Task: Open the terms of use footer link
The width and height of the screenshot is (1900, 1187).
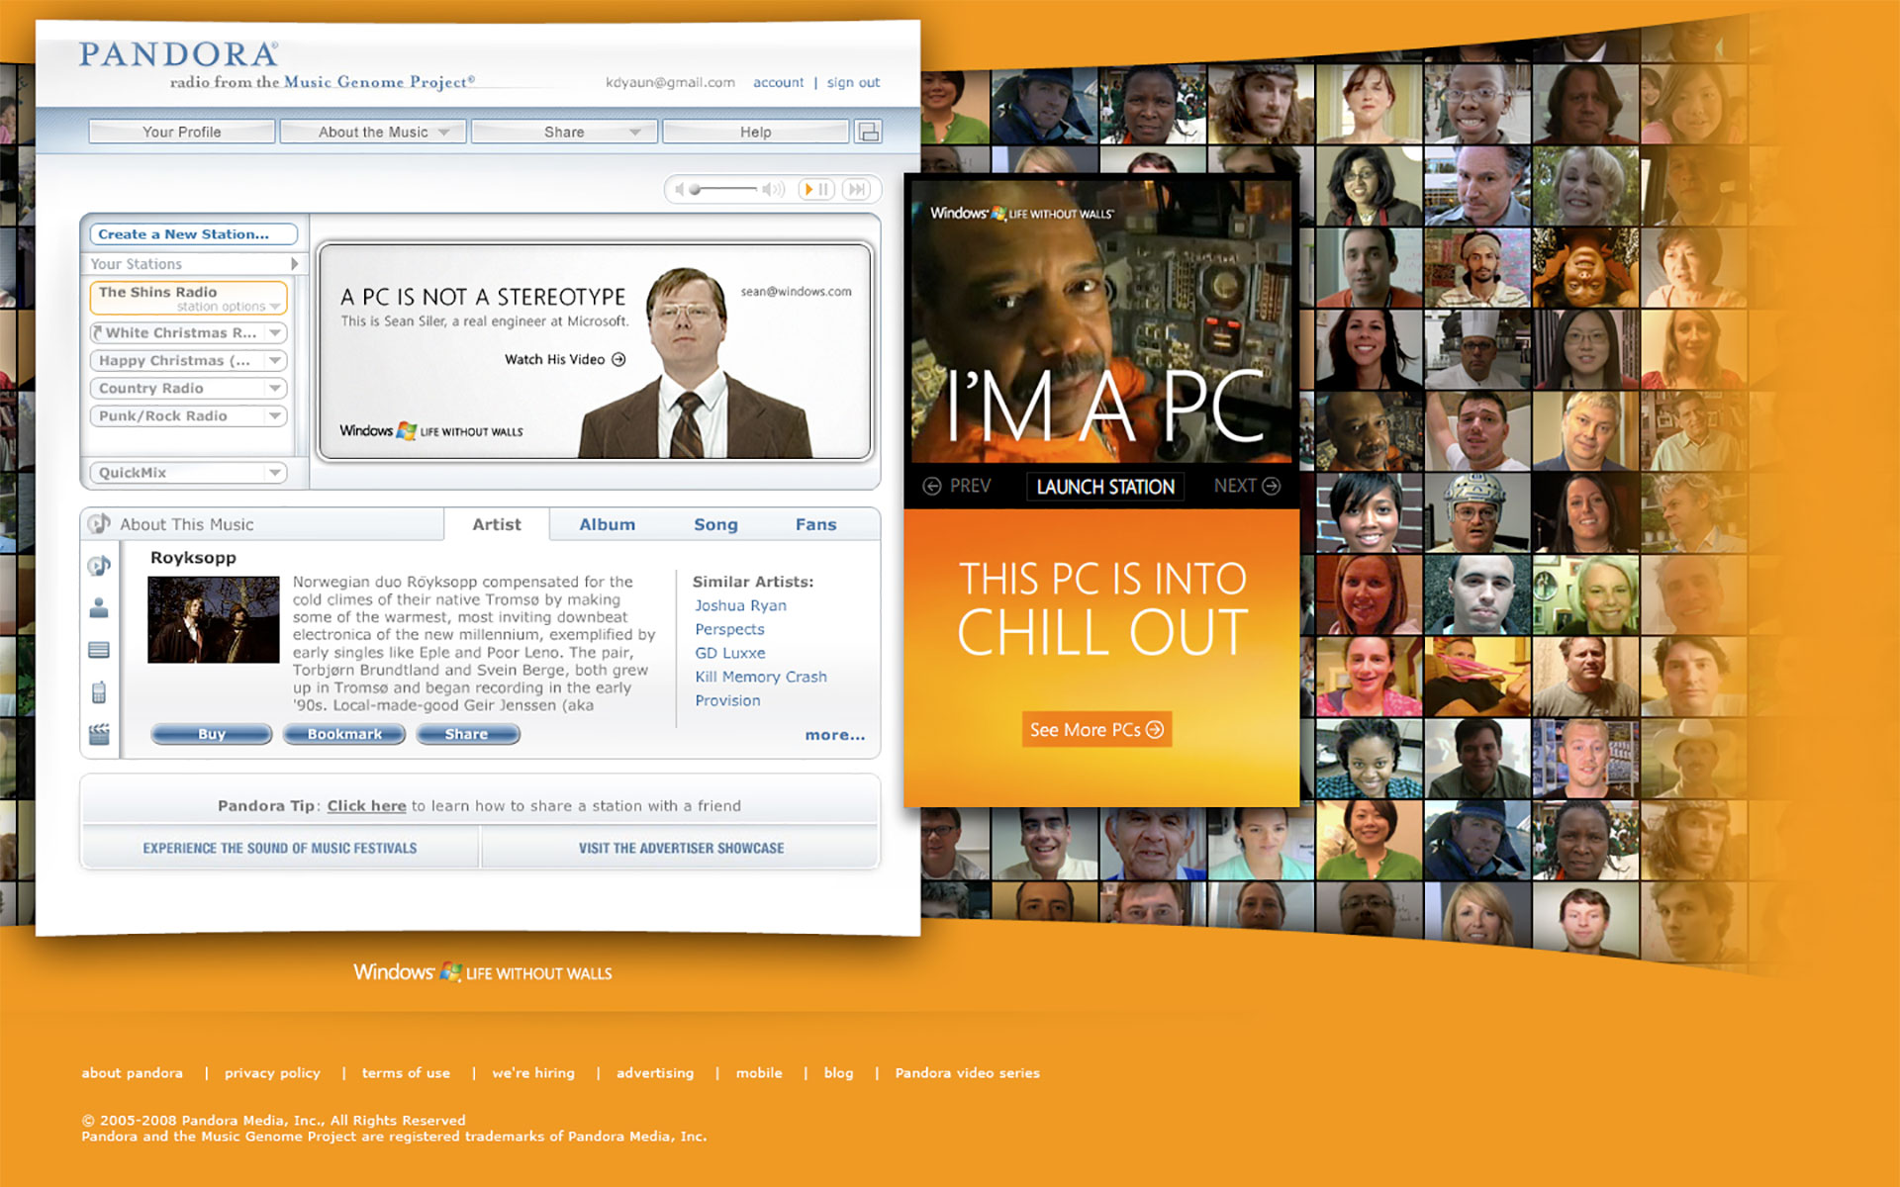Action: tap(406, 1072)
